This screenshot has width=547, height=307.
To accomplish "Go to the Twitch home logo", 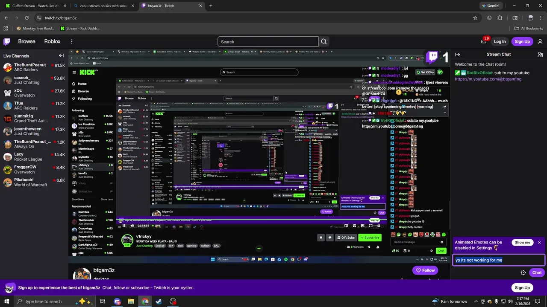I will coord(7,41).
